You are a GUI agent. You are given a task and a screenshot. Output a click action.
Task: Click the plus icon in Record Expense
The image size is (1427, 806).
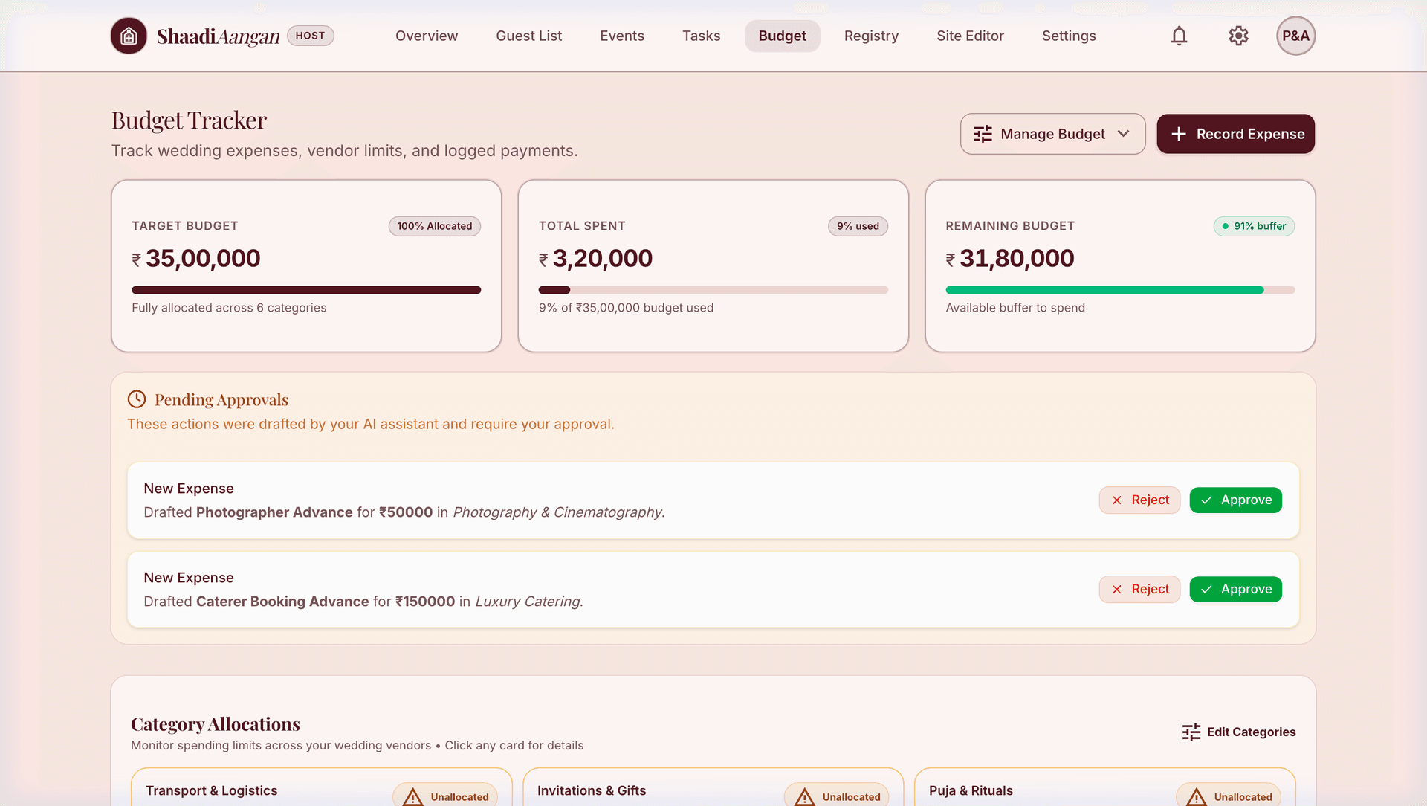pyautogui.click(x=1179, y=134)
